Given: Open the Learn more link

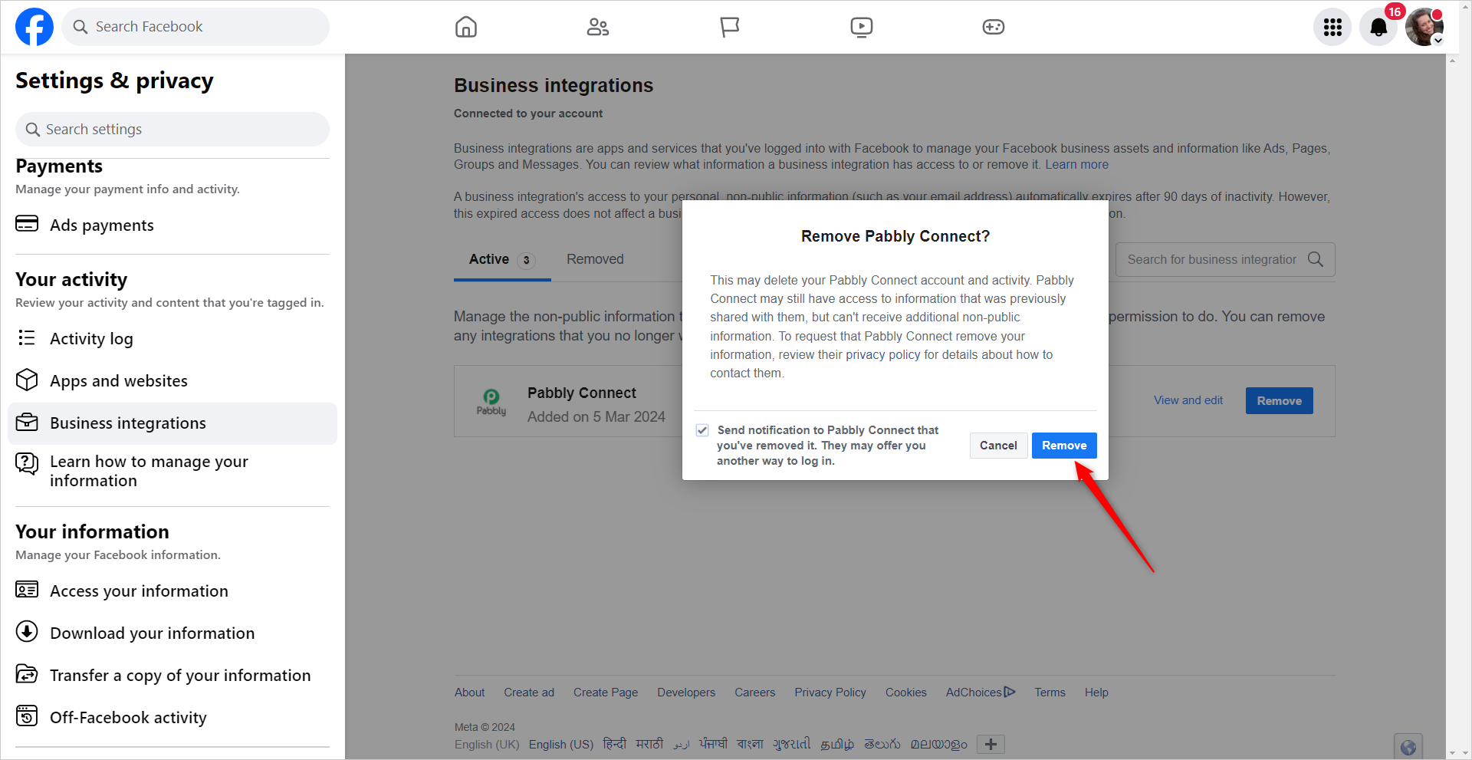Looking at the screenshot, I should click(x=1076, y=164).
